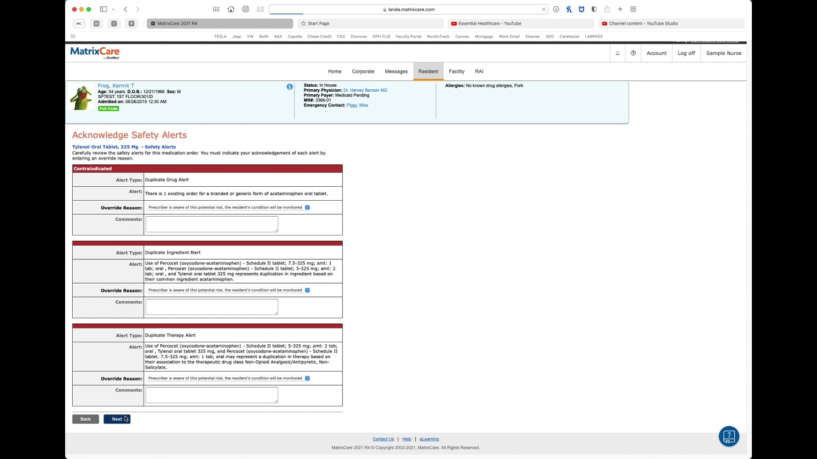Switch to Essential Healthcare YouTube tab
Image resolution: width=817 pixels, height=459 pixels.
521,24
